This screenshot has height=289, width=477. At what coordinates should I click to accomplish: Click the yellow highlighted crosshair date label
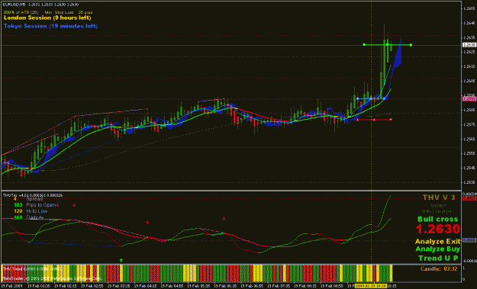pos(370,286)
